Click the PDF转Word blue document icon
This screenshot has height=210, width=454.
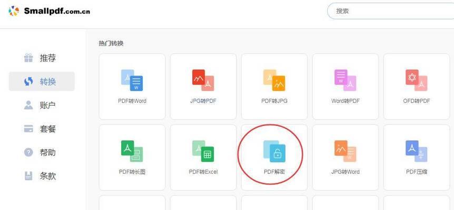[x=132, y=80]
